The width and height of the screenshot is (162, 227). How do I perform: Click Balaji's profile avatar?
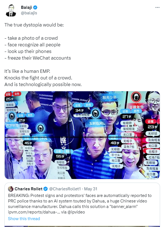11,10
